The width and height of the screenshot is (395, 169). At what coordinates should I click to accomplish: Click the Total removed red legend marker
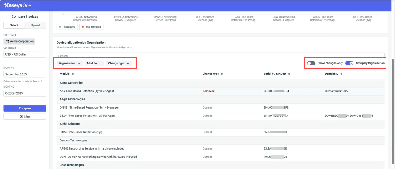83,27
